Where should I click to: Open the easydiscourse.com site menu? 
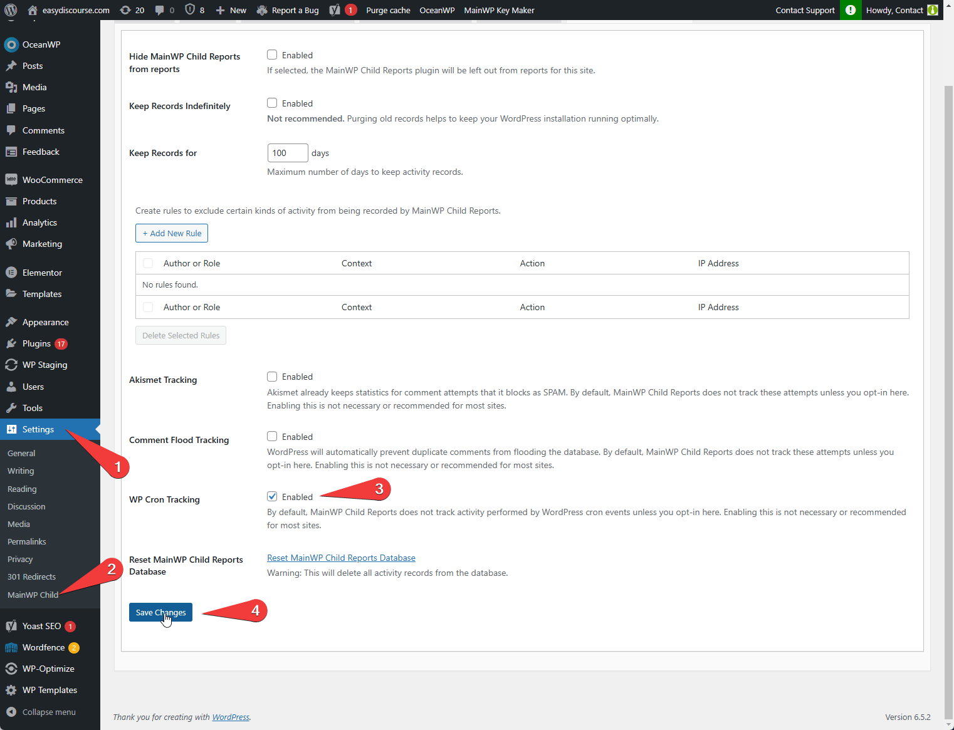point(69,10)
